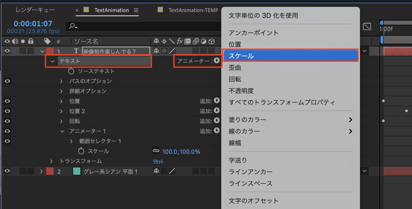Click リセット link for トランスフォーム
Viewport: 412px width, 209px height.
tap(158, 161)
